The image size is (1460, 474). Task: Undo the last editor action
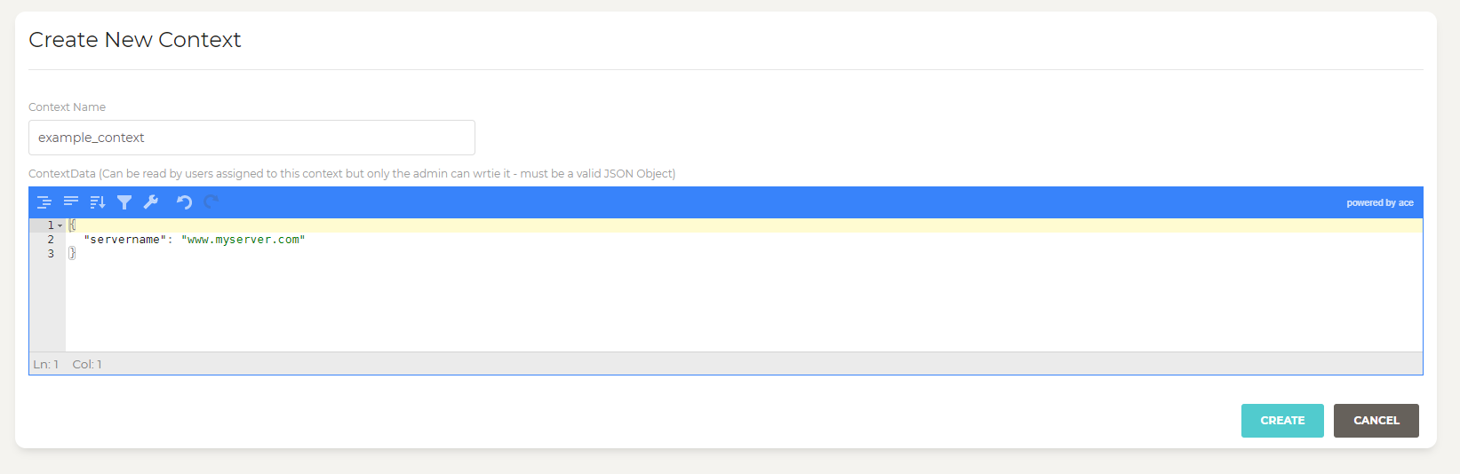(184, 202)
